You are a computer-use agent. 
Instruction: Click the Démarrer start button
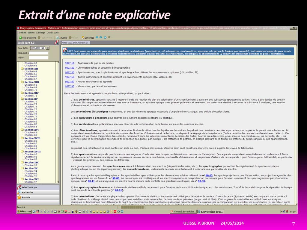pos(24,211)
